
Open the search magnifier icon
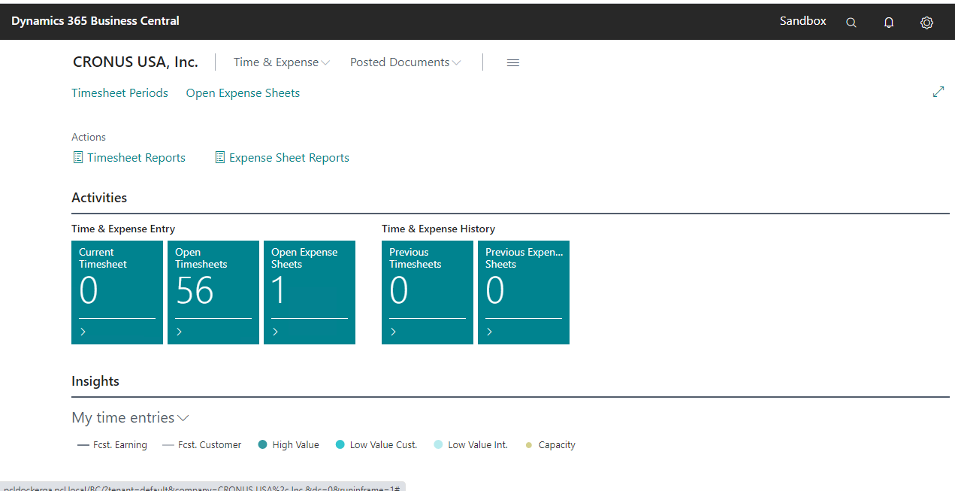[x=851, y=23]
